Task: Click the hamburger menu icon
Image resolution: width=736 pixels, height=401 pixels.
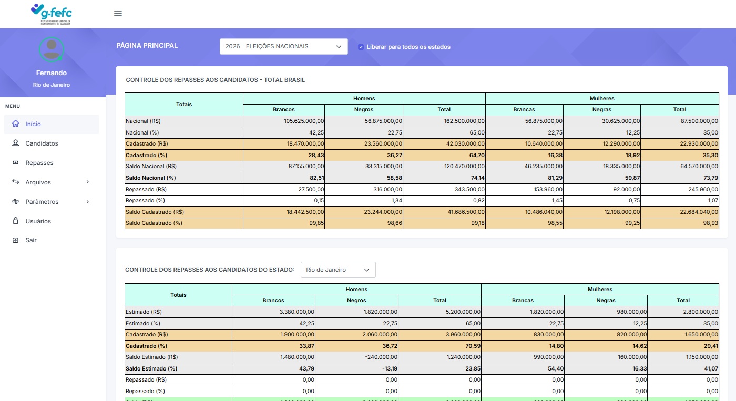Action: [118, 14]
